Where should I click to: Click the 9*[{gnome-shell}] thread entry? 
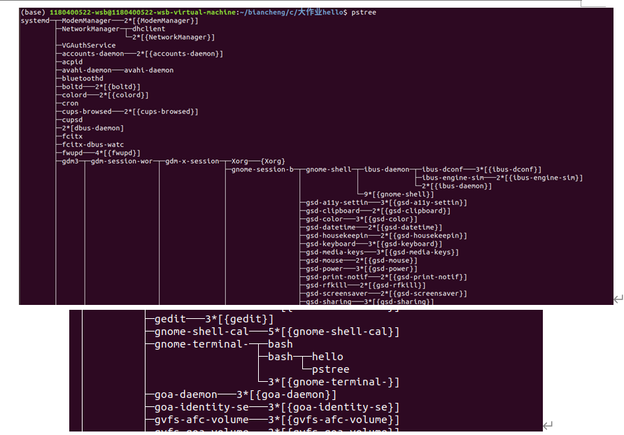coord(399,194)
